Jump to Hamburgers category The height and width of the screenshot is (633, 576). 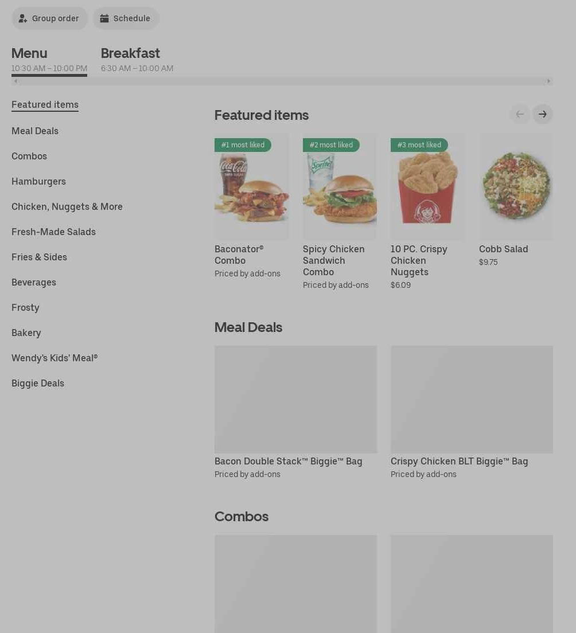pos(39,182)
